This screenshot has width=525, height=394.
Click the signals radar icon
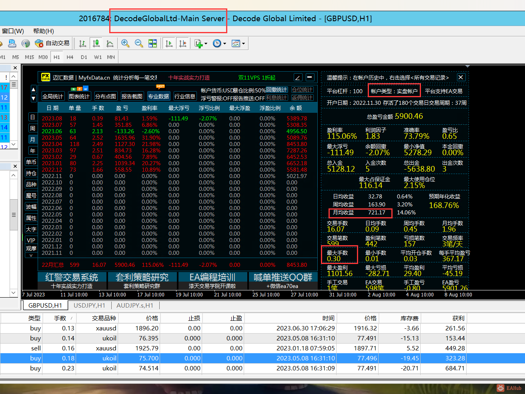coord(26,43)
